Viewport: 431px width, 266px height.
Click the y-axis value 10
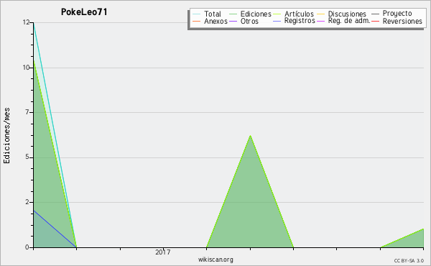click(27, 68)
